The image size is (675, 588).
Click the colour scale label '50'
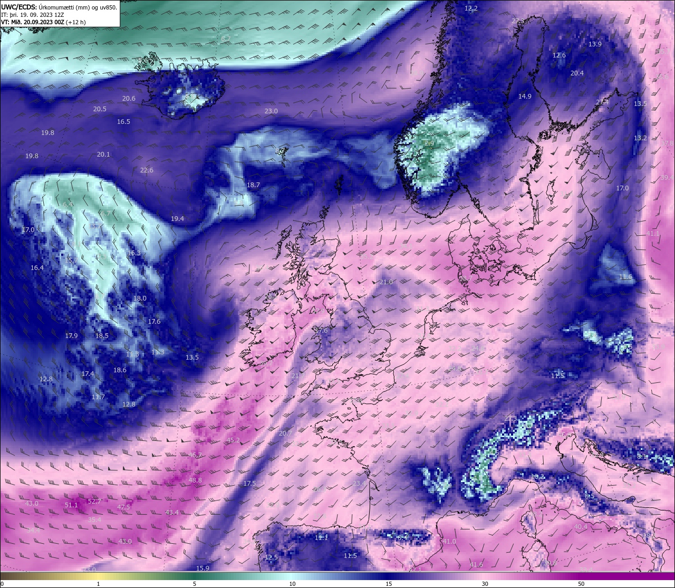click(x=581, y=584)
